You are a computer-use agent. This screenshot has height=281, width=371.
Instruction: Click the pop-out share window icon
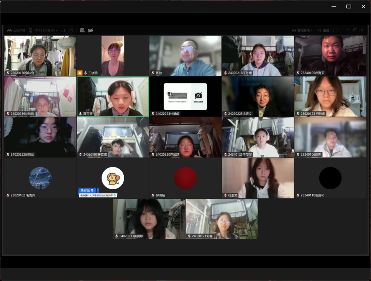(71, 30)
